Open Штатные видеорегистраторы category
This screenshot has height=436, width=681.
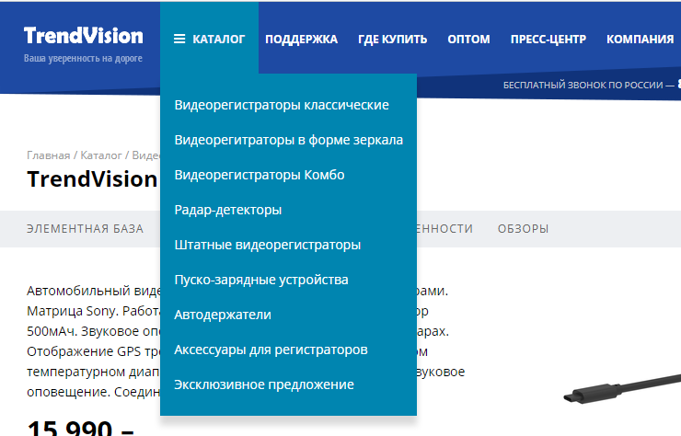(x=267, y=245)
